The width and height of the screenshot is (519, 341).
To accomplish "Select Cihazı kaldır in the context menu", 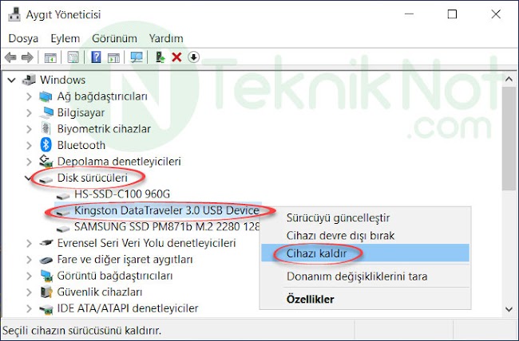I will coord(365,253).
